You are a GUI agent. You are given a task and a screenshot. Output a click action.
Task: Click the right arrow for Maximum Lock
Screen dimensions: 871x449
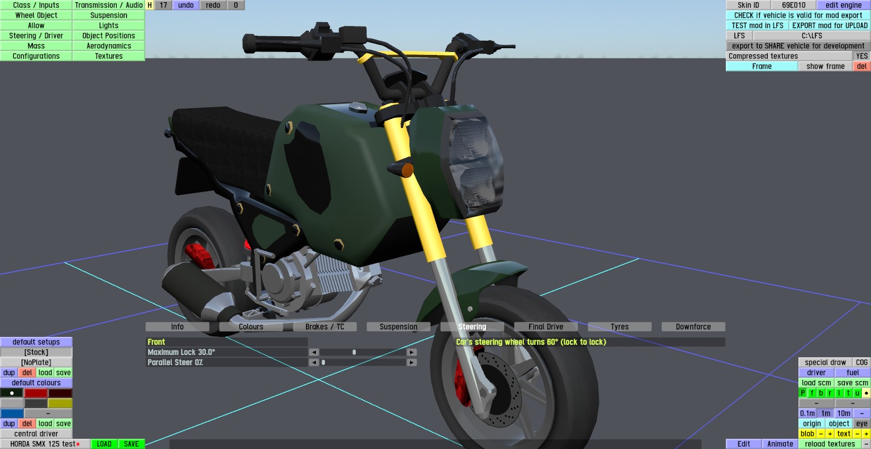tap(412, 352)
